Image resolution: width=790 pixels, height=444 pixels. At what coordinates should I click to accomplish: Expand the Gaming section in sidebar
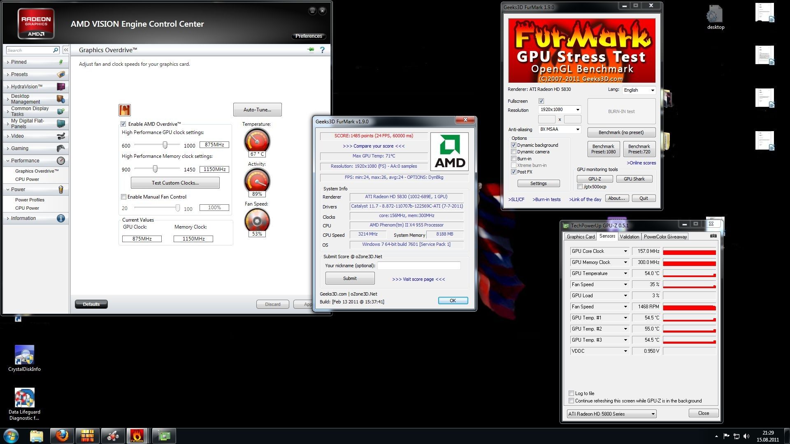20,148
